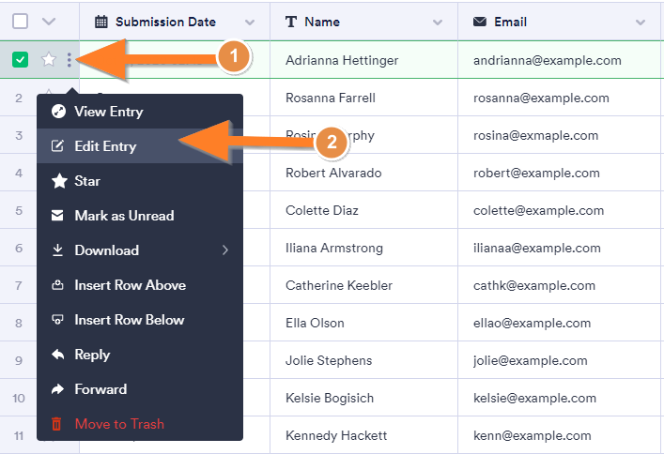664x454 pixels.
Task: Select Mark as Unread menu option
Action: coord(124,216)
